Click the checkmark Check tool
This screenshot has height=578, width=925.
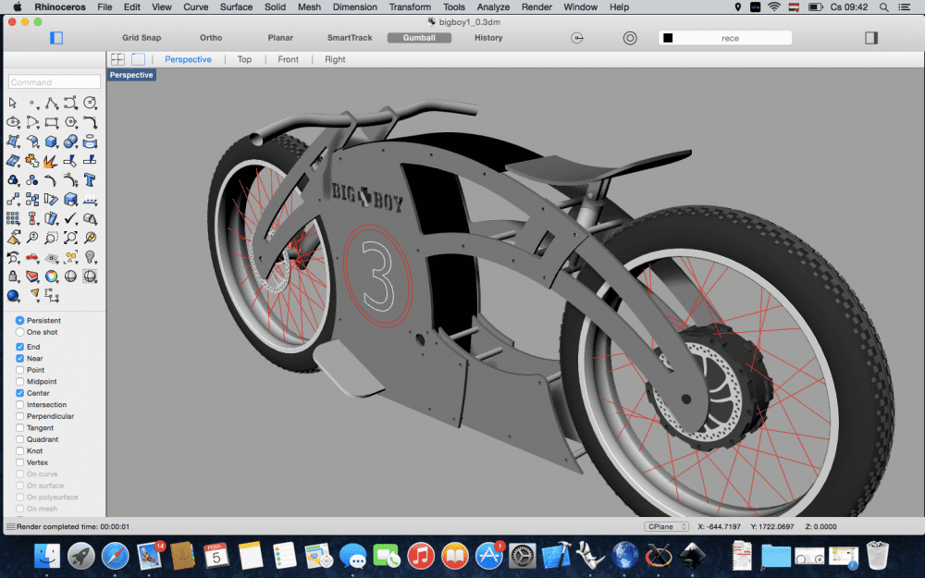[71, 219]
